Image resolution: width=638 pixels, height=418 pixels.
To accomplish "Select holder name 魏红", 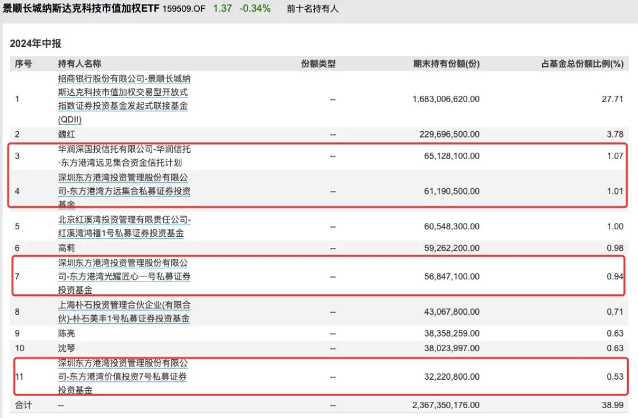I will 66,134.
